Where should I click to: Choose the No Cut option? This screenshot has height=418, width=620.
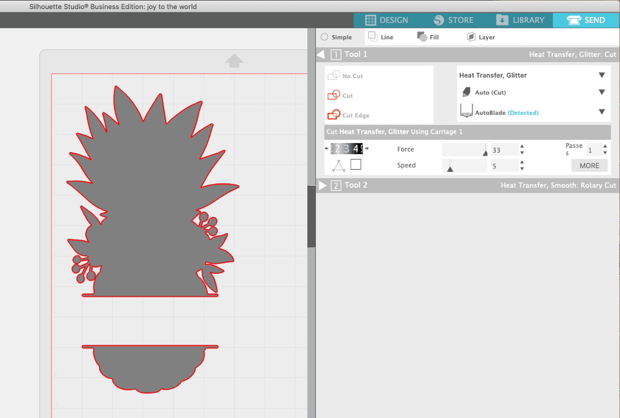click(x=334, y=75)
